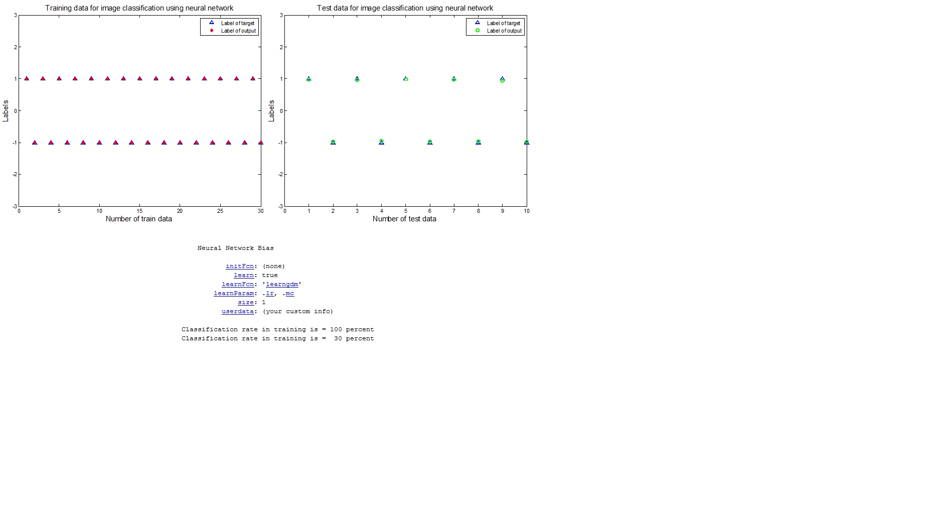This screenshot has height=525, width=952.
Task: Click the initFcn property link
Action: [239, 267]
